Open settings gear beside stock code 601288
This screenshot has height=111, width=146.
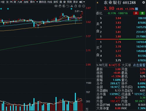click(144, 2)
